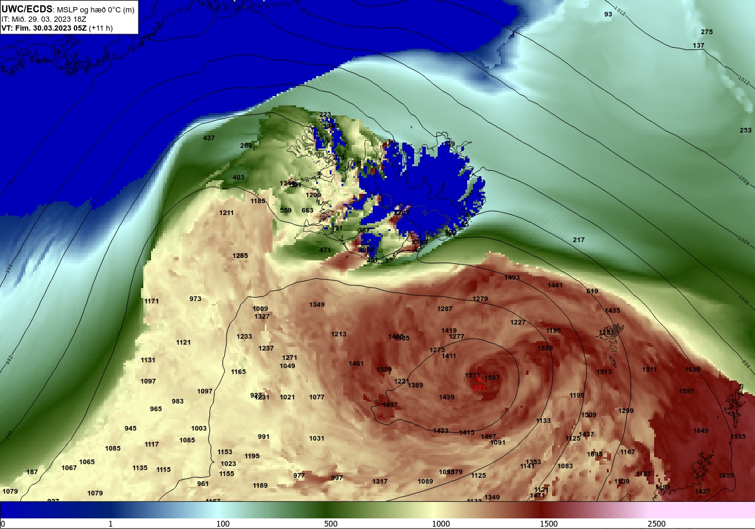Click the 1165 value on the map
Screen dimensions: 755x529
238,372
